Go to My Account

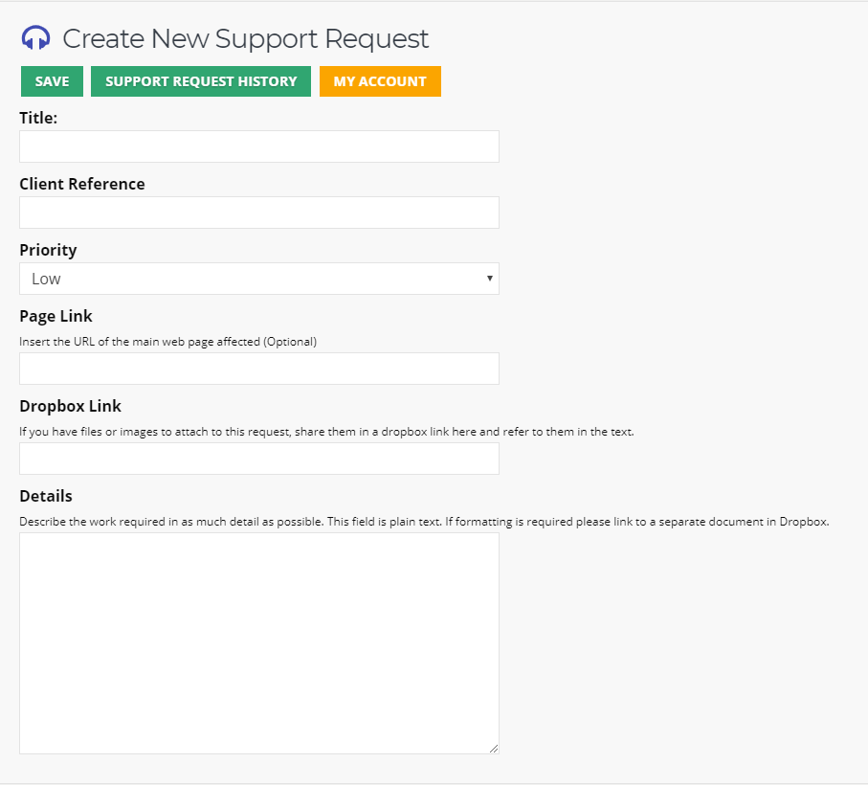(380, 81)
